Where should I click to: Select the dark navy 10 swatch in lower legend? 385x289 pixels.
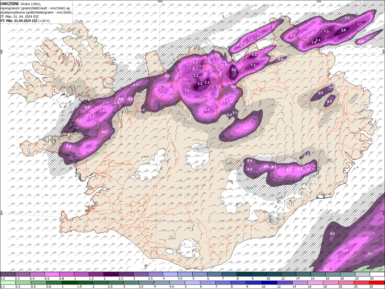269,283
